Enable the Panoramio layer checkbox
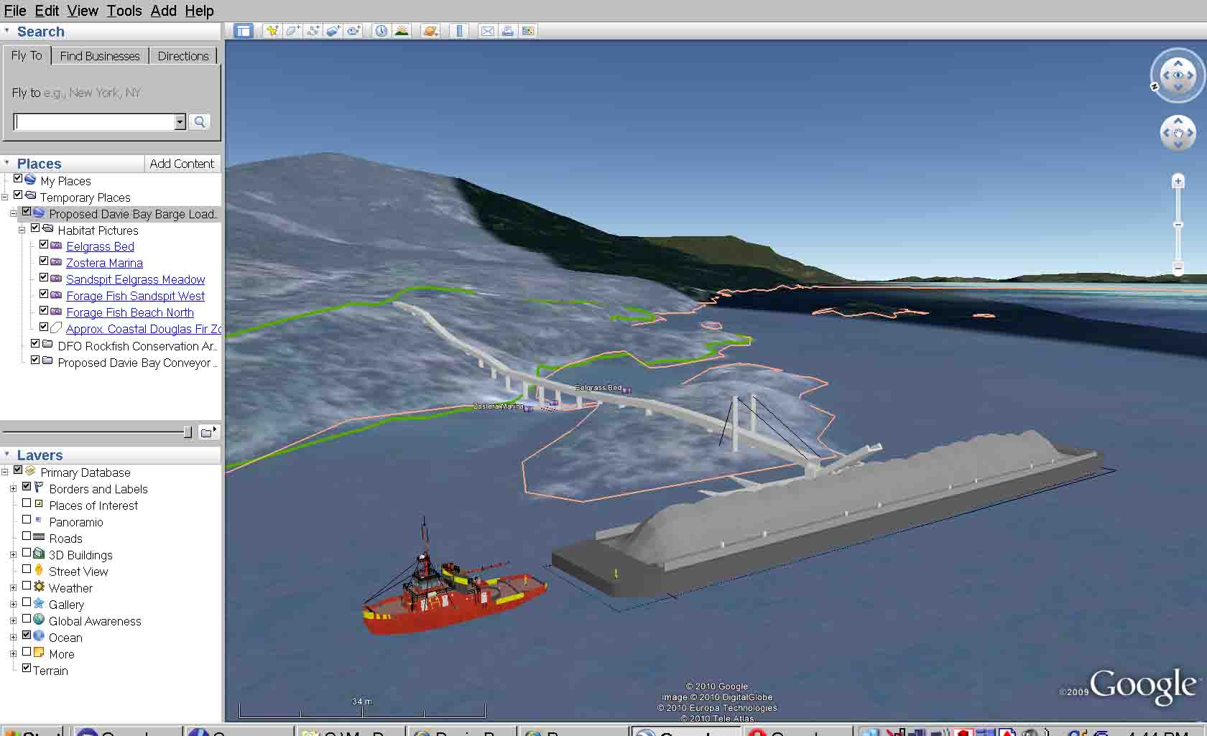 [x=27, y=520]
